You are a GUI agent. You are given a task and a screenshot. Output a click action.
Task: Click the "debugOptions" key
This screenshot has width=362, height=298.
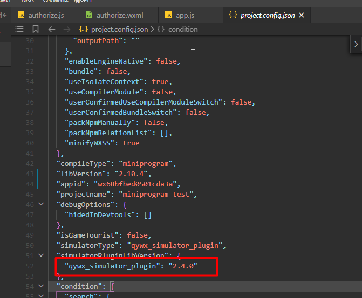point(85,204)
